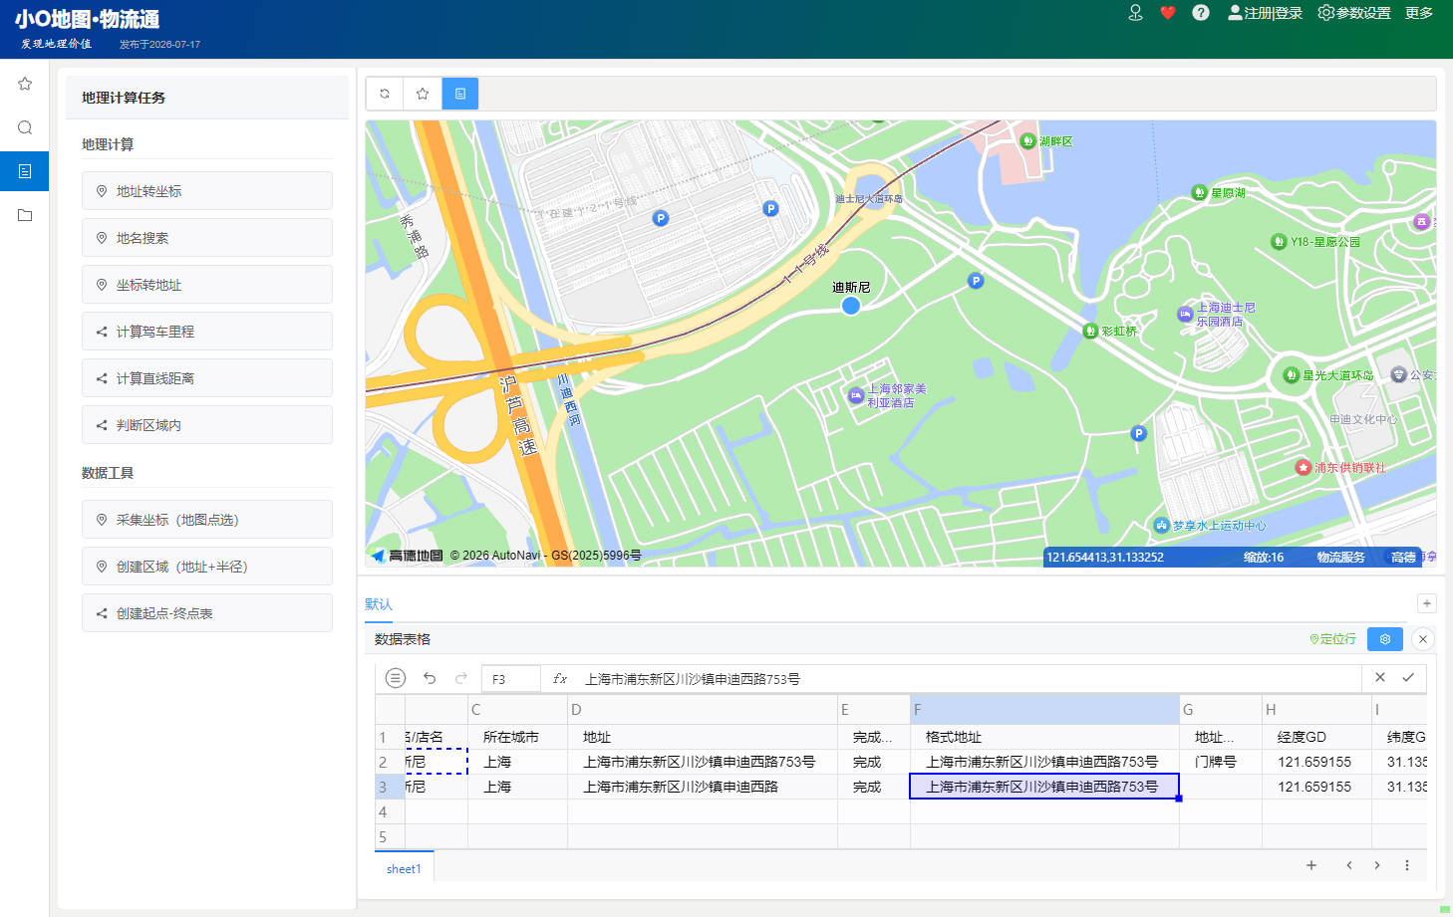Image resolution: width=1453 pixels, height=917 pixels.
Task: Add a new sheet with plus icon
Action: [x=1311, y=865]
